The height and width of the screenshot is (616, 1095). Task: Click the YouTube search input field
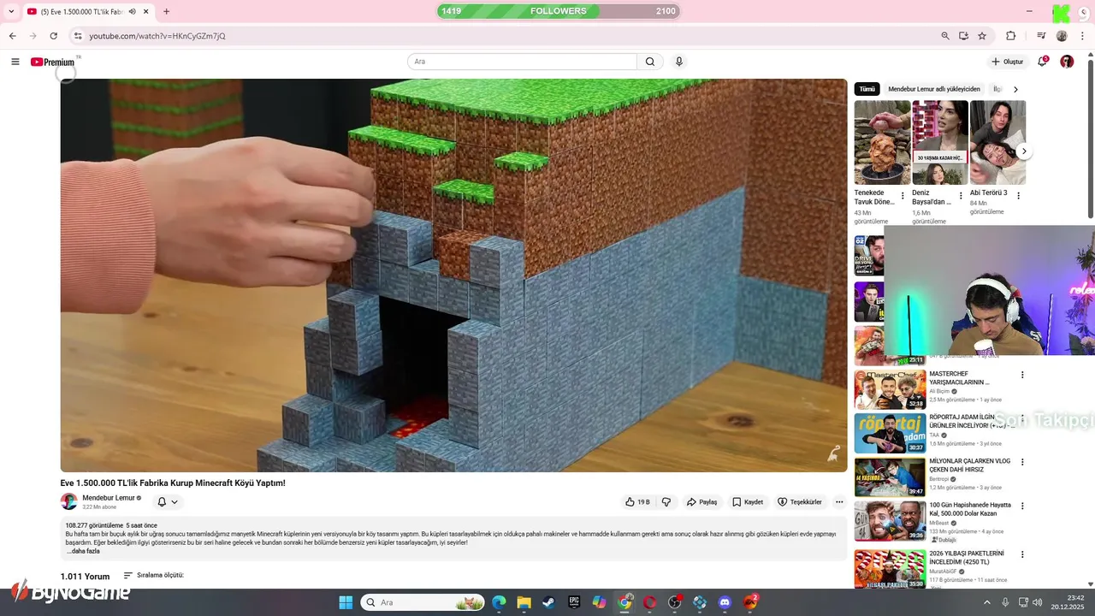[522, 62]
